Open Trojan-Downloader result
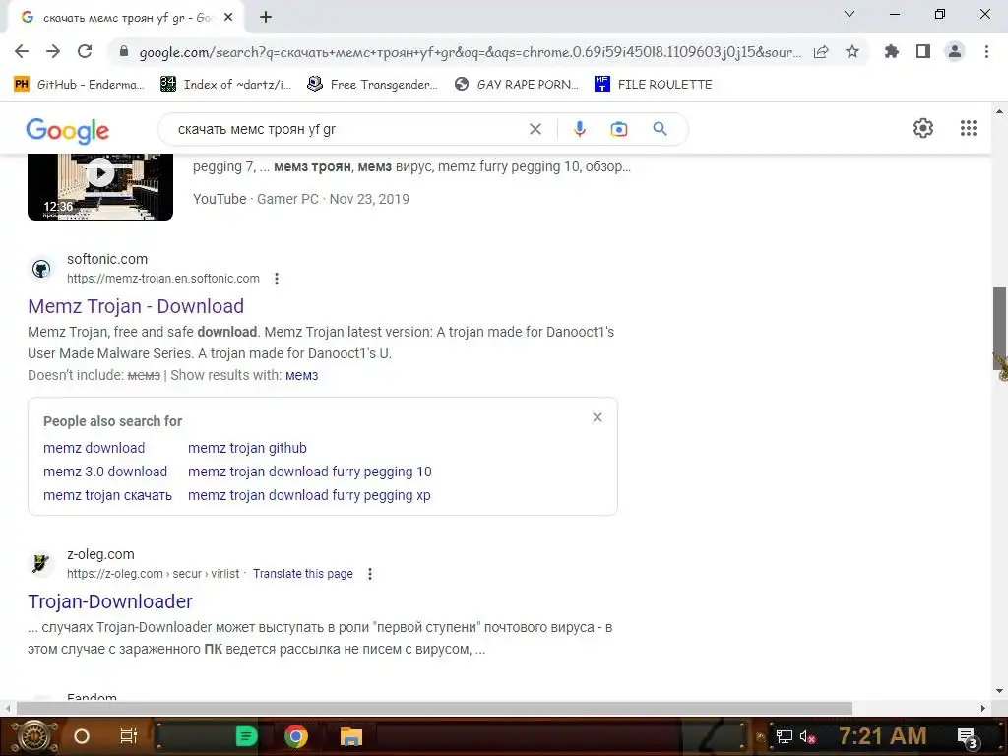The width and height of the screenshot is (1008, 756). (x=110, y=601)
